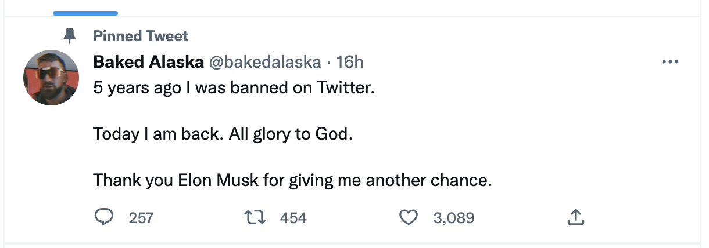Click the reply speech bubble icon
The height and width of the screenshot is (248, 709).
click(103, 217)
